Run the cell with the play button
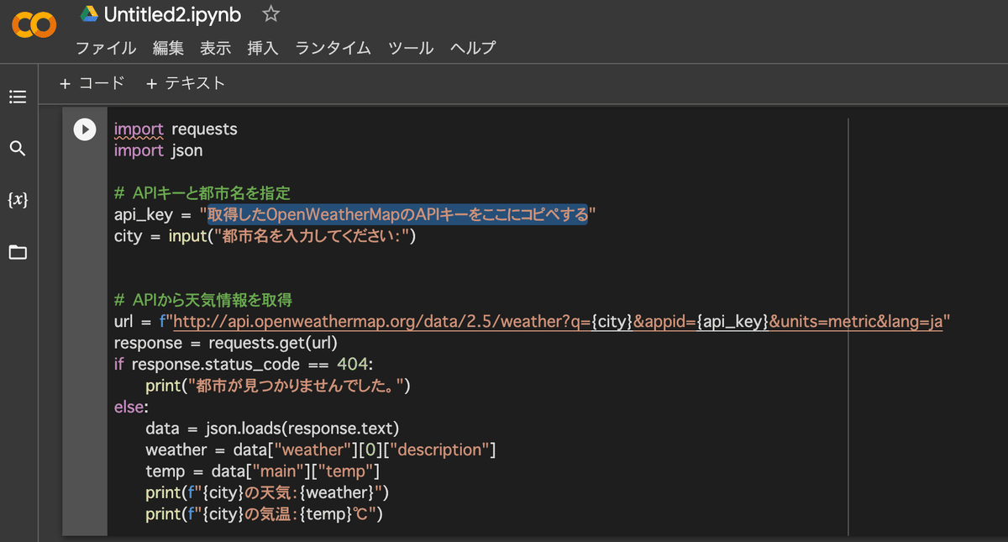The image size is (1008, 542). pyautogui.click(x=85, y=129)
